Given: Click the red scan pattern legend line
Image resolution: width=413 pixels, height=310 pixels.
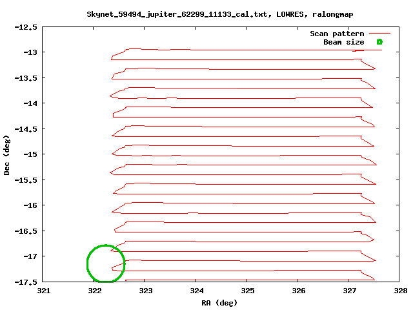Looking at the screenshot, I should coord(379,34).
